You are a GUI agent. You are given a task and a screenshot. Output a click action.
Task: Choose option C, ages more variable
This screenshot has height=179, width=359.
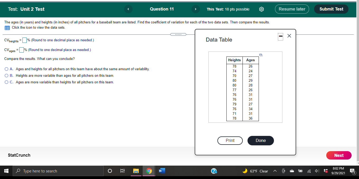(x=6, y=82)
